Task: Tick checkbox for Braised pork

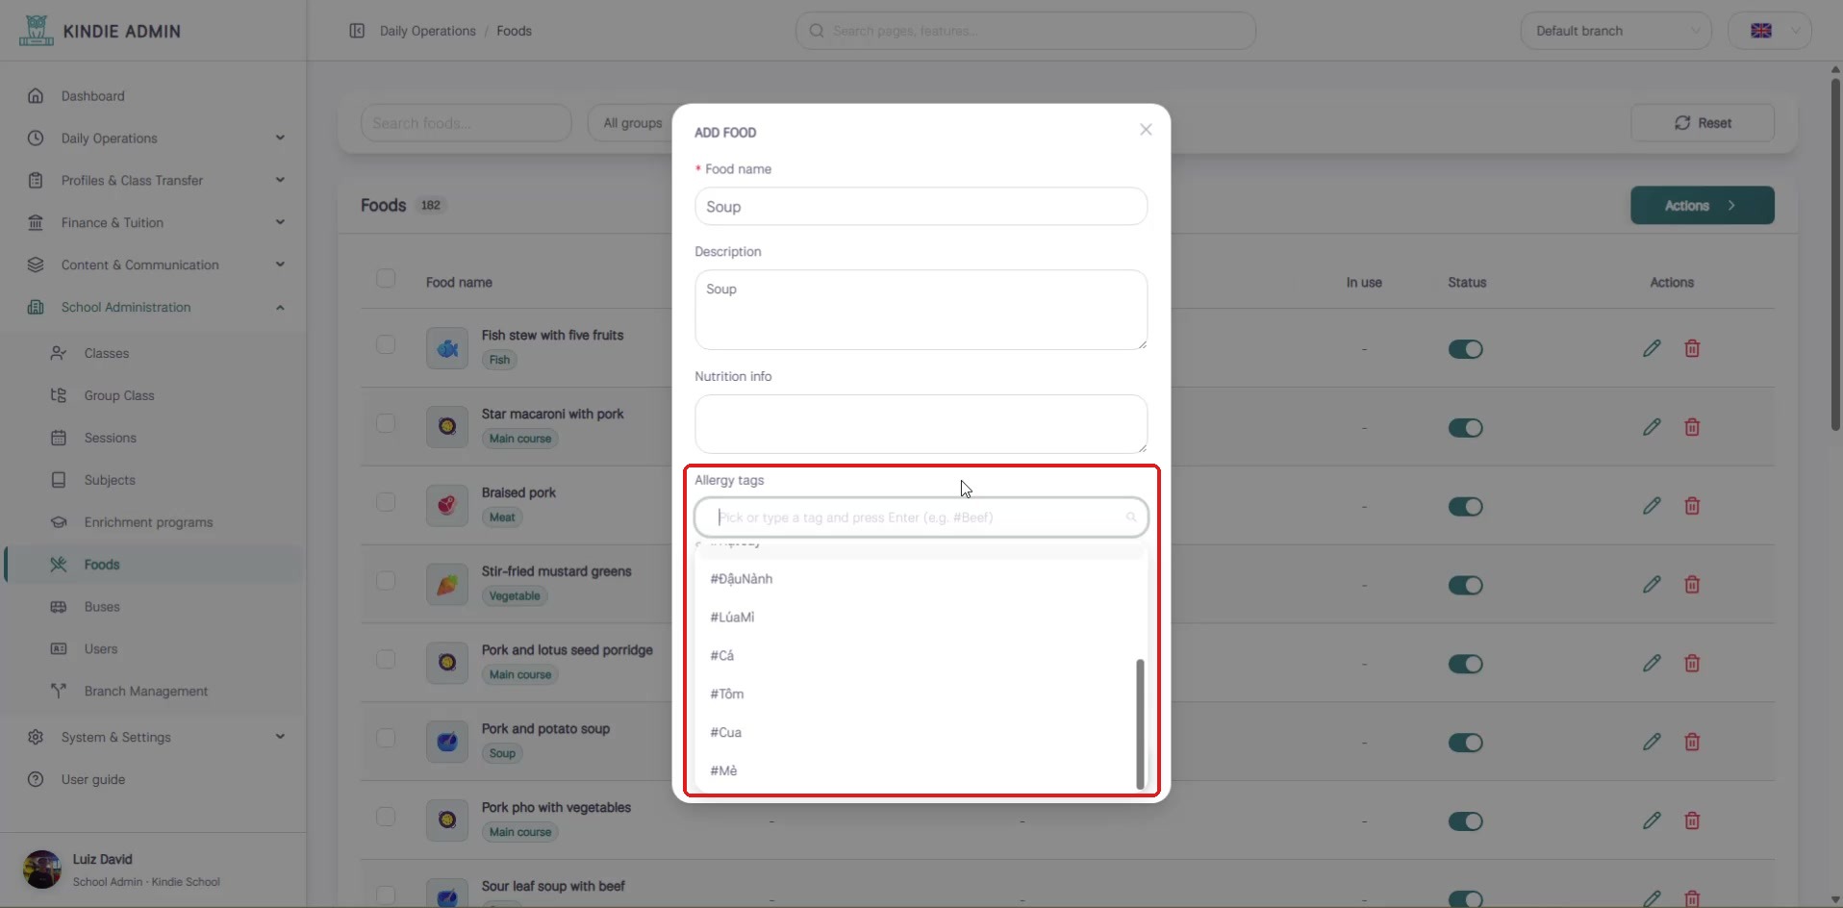Action: (x=386, y=503)
